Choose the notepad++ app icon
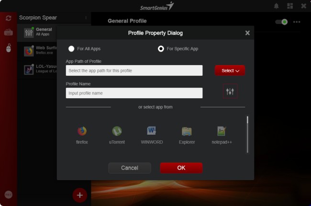Image resolution: width=311 pixels, height=206 pixels. coord(222,131)
